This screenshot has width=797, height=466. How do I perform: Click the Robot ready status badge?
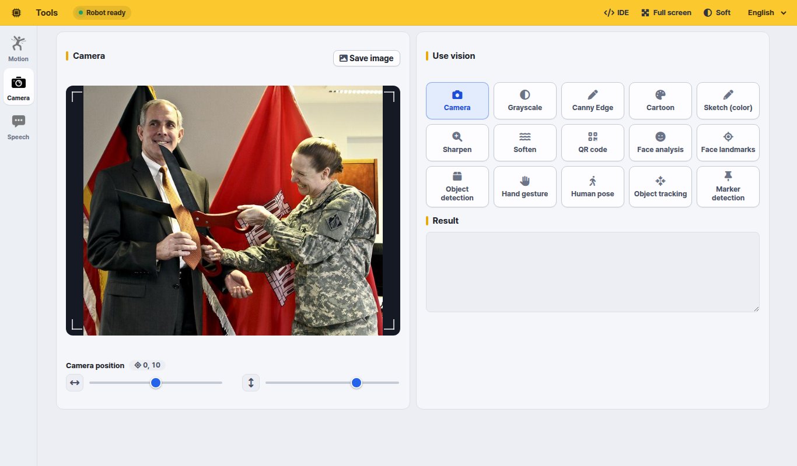point(102,13)
